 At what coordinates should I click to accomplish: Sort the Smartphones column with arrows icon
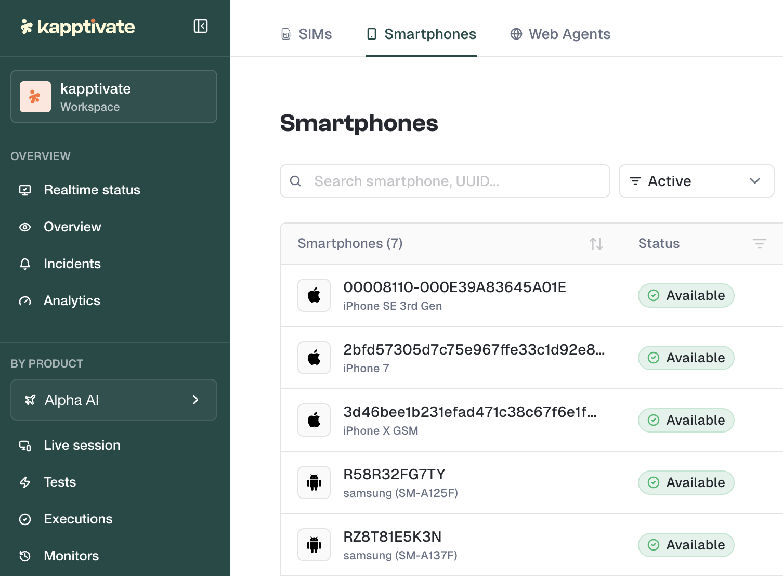click(x=596, y=244)
